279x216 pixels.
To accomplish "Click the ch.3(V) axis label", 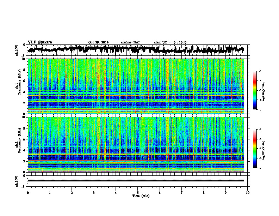I will (17, 181).
